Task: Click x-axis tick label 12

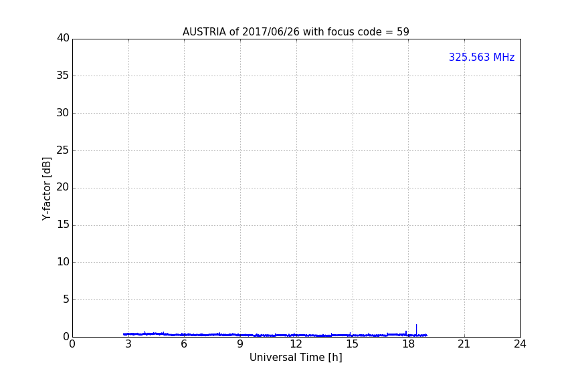Action: click(x=296, y=344)
